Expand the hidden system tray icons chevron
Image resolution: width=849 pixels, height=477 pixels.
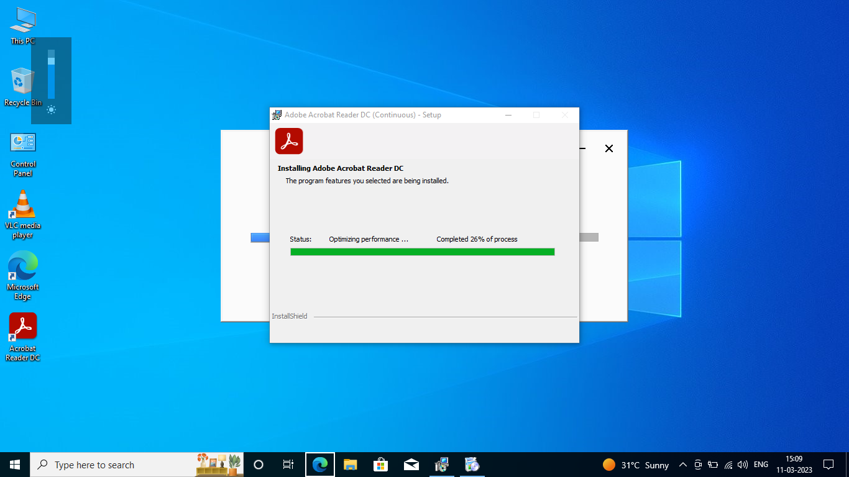click(x=682, y=465)
